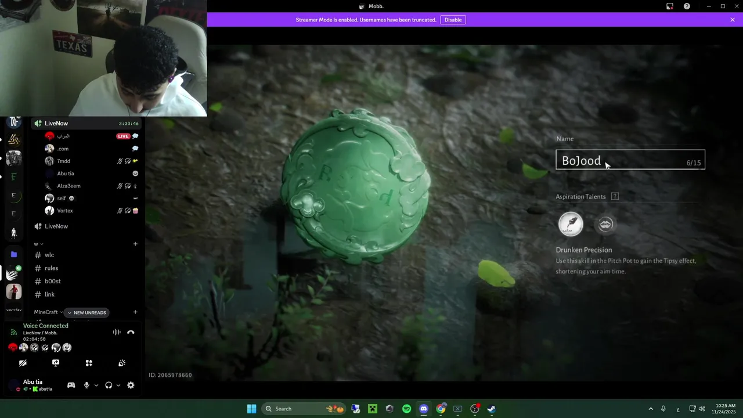
Task: Dismiss the Streamer Mode banner with X
Action: click(733, 20)
